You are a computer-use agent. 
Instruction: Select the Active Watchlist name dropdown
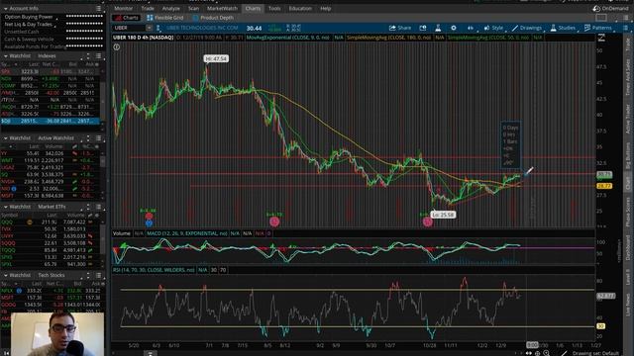(56, 138)
